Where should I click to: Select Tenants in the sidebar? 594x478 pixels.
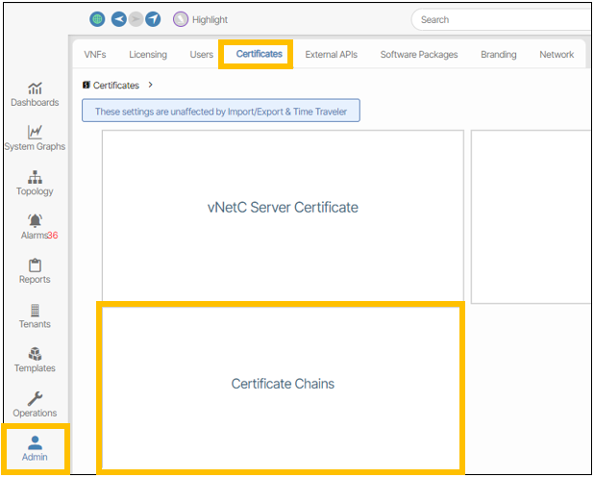click(35, 315)
